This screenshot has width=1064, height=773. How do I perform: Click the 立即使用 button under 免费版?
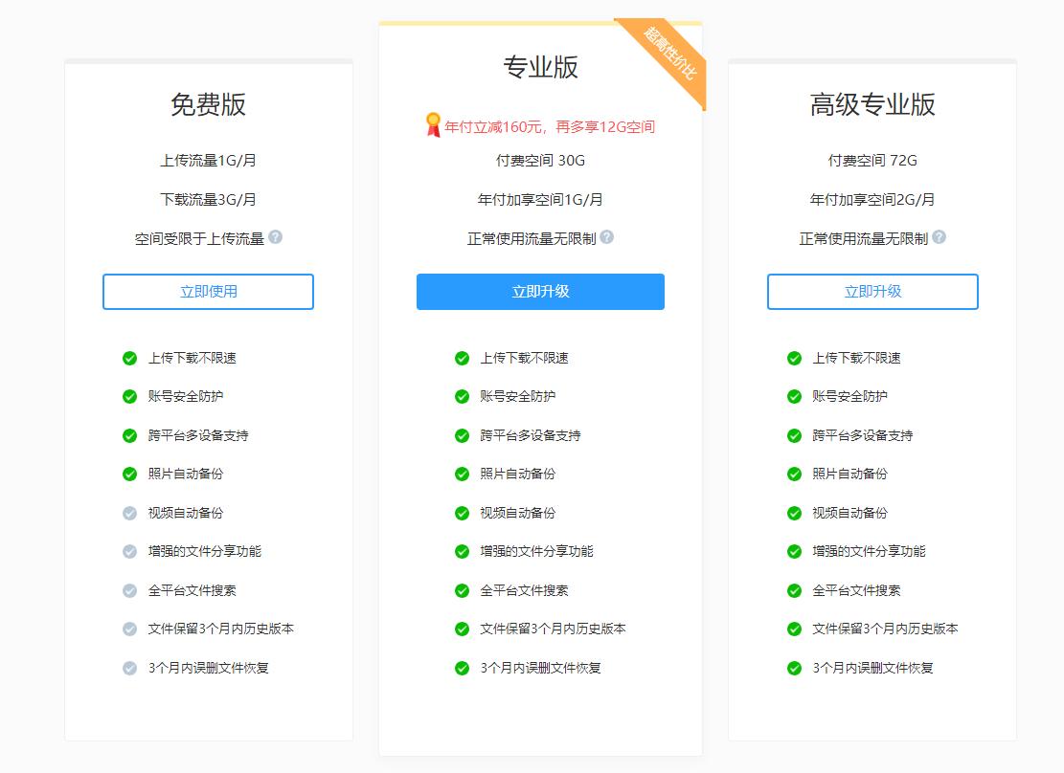[x=208, y=292]
